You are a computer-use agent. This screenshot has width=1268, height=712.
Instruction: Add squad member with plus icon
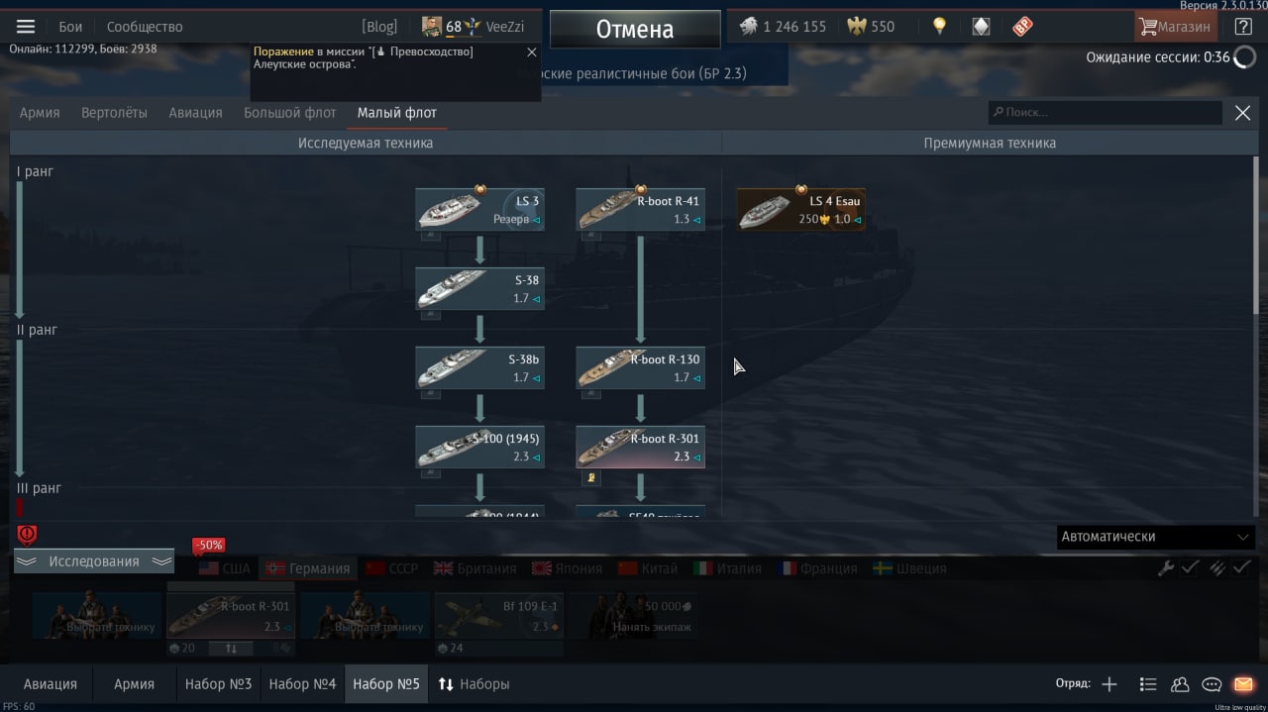(1109, 684)
